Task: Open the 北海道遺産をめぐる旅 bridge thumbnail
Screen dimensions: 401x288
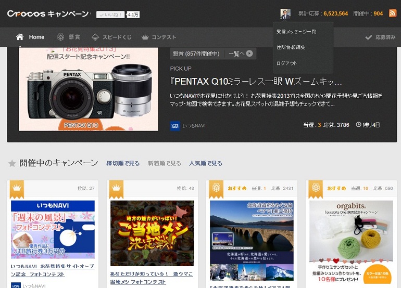Action: coord(252,241)
